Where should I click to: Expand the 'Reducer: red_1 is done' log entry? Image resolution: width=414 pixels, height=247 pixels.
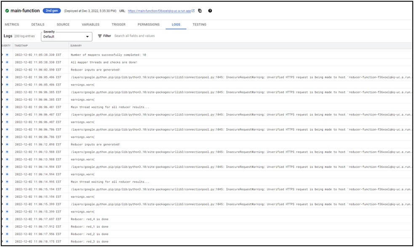(3, 226)
